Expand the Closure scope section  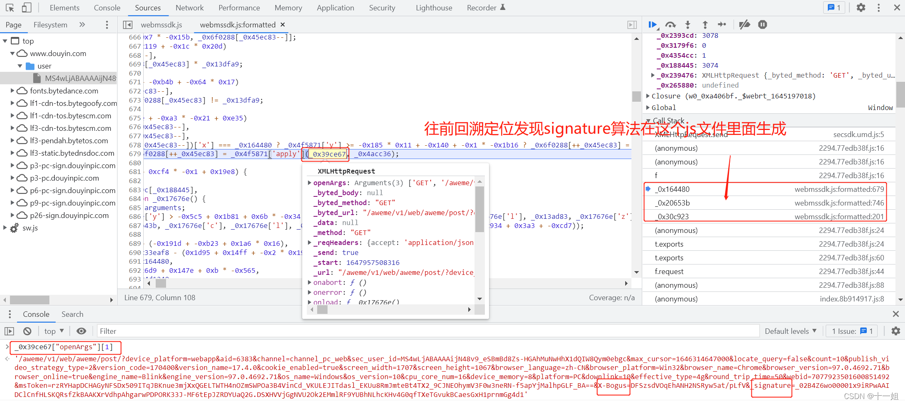pyautogui.click(x=648, y=96)
